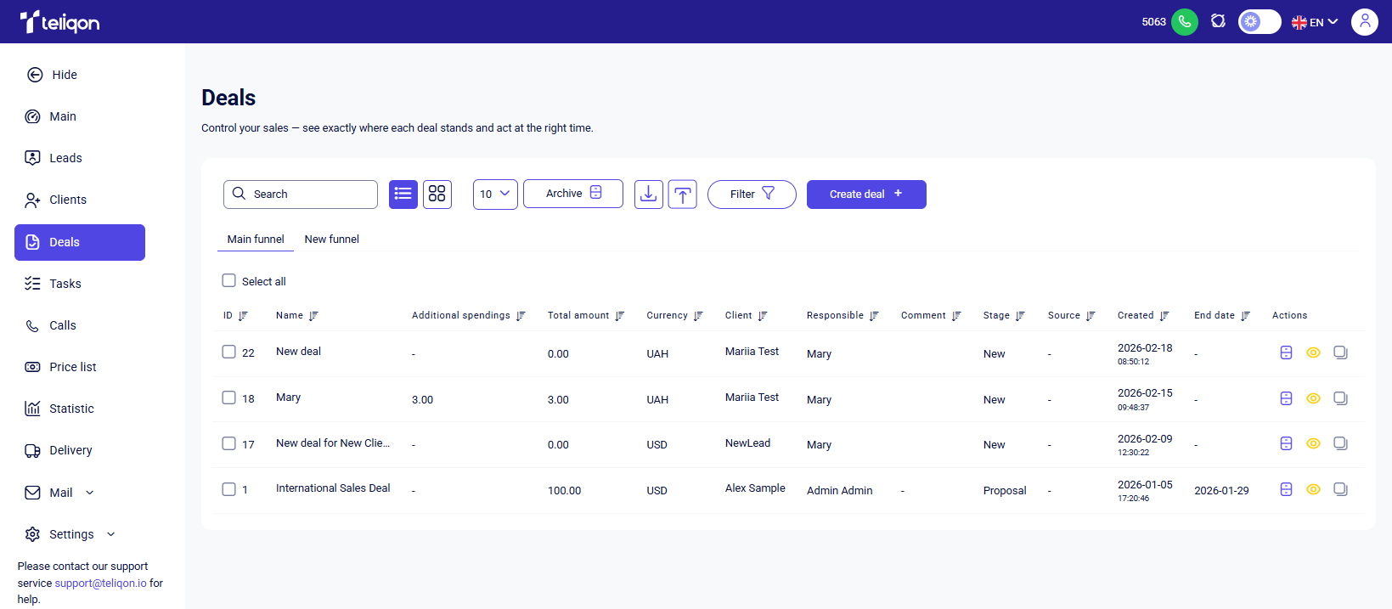Toggle the light/dark theme switch
This screenshot has height=609, width=1392.
coord(1259,22)
